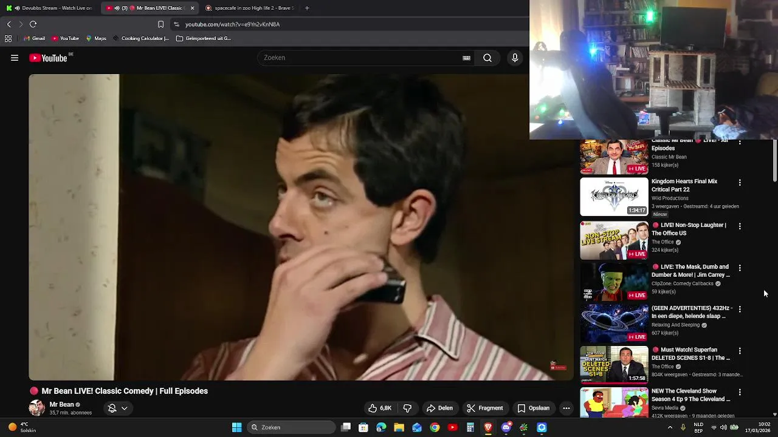Open the YouTube bookmark
This screenshot has height=437, width=778.
[x=65, y=38]
